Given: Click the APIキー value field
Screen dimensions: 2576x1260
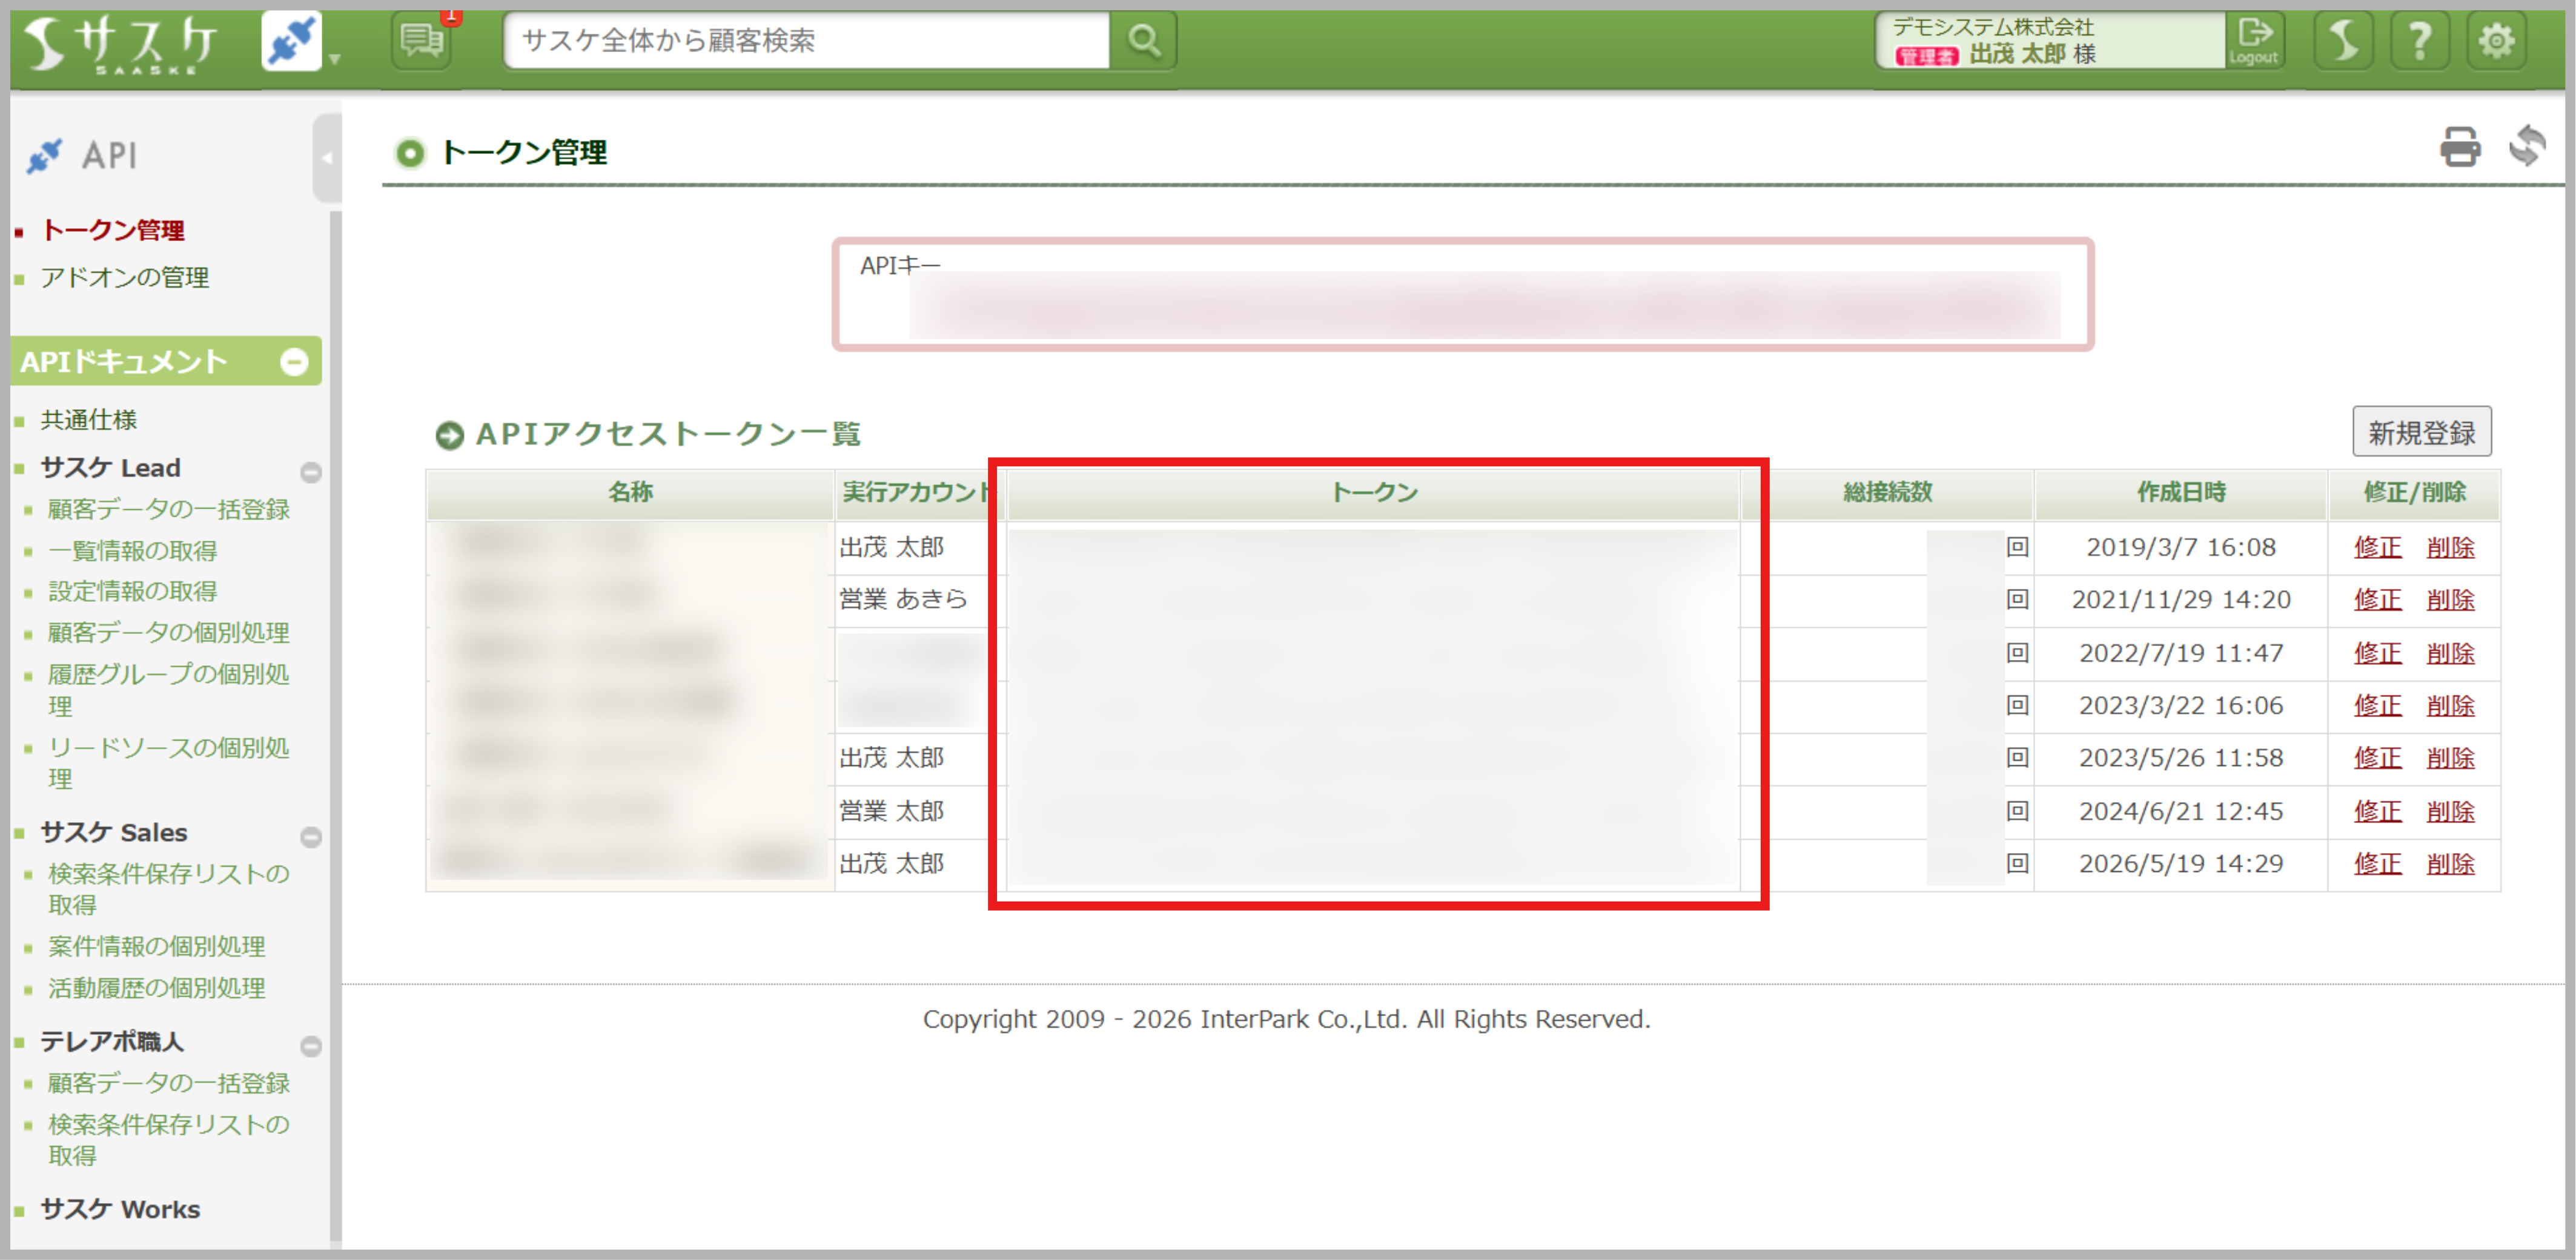Looking at the screenshot, I should point(1484,305).
